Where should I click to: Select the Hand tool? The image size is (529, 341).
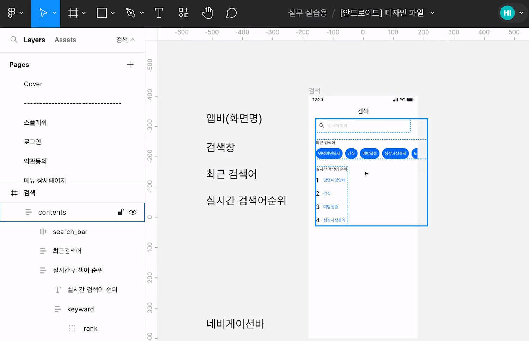207,13
